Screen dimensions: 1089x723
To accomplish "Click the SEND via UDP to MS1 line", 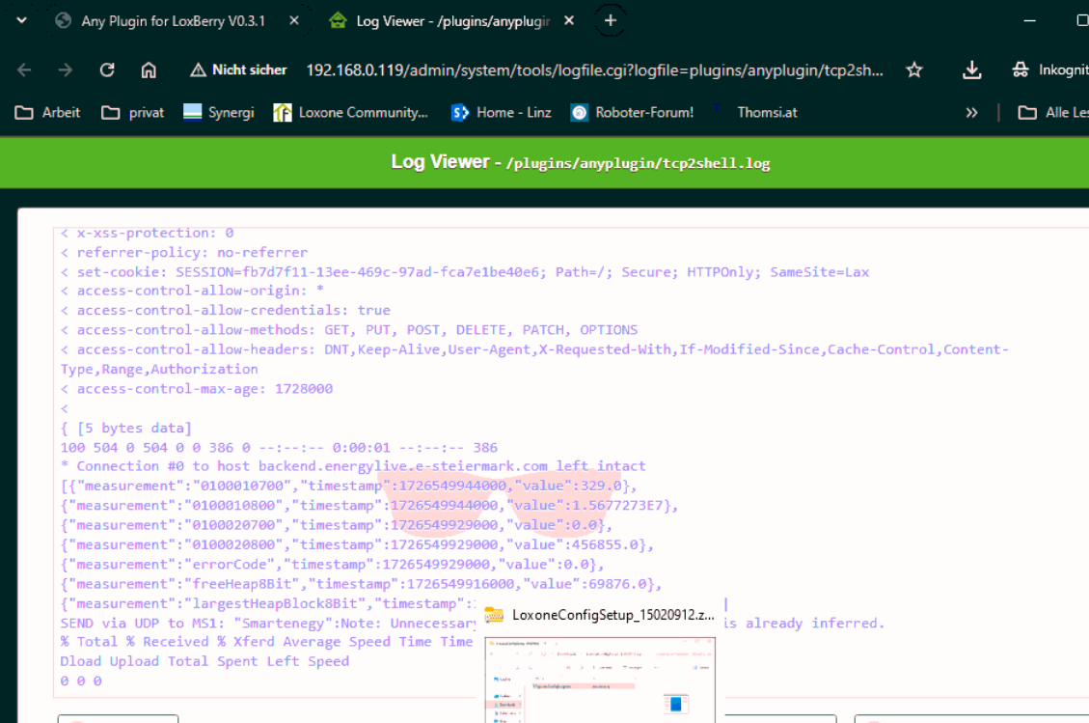I will (269, 623).
